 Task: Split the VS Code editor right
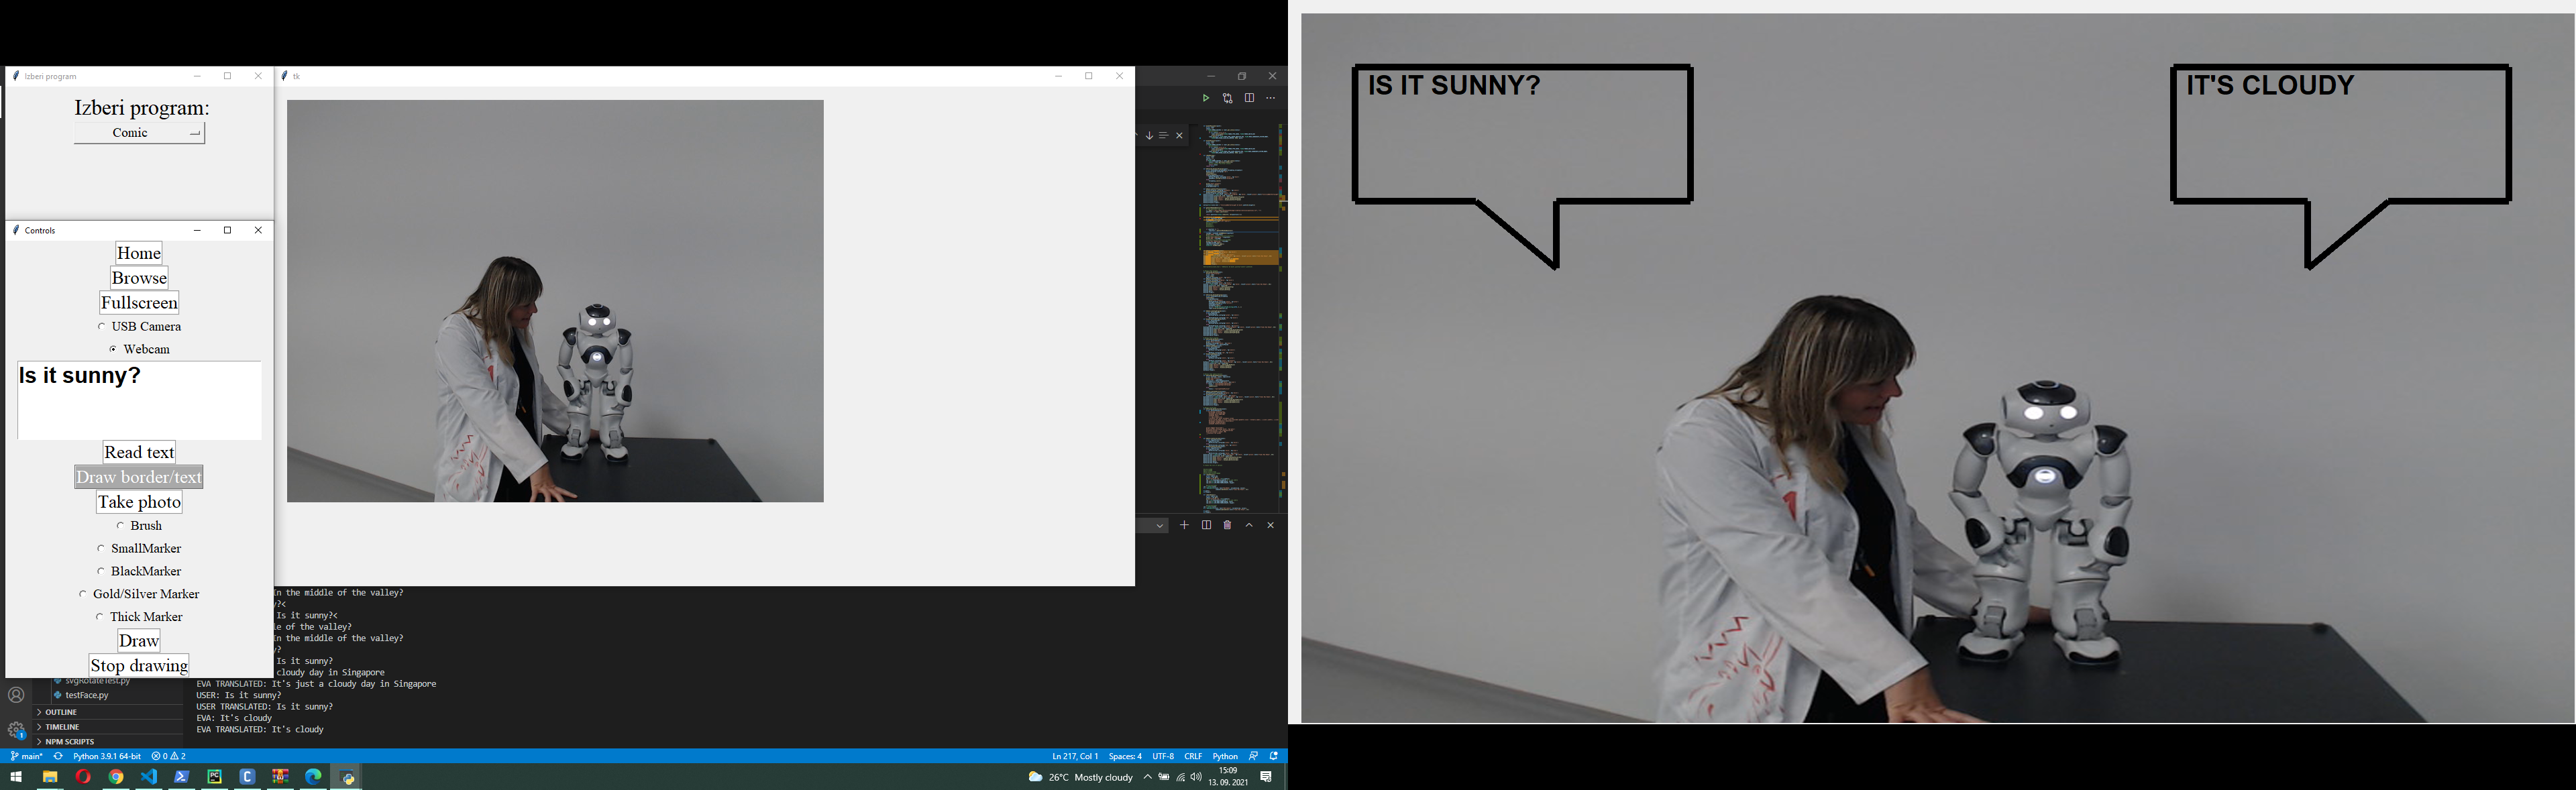[x=1249, y=98]
